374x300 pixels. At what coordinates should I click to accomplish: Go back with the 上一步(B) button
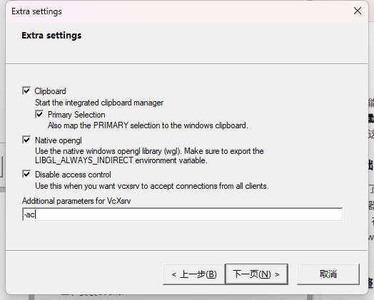pos(193,274)
